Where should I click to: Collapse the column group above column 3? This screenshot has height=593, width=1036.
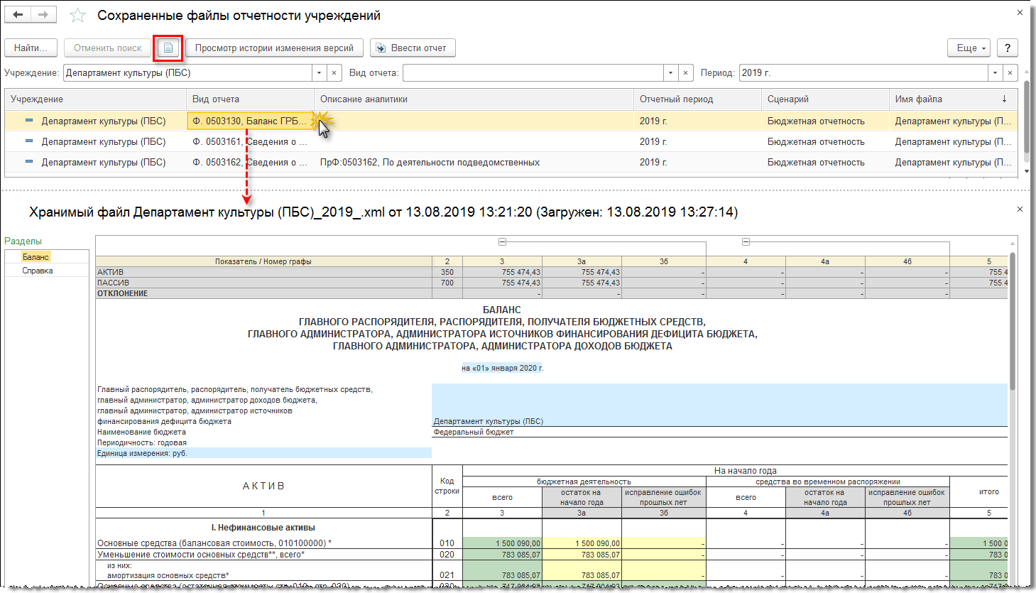[x=502, y=242]
